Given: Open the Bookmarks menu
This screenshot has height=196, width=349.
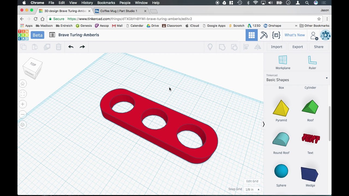Looking at the screenshot, I should point(106,3).
